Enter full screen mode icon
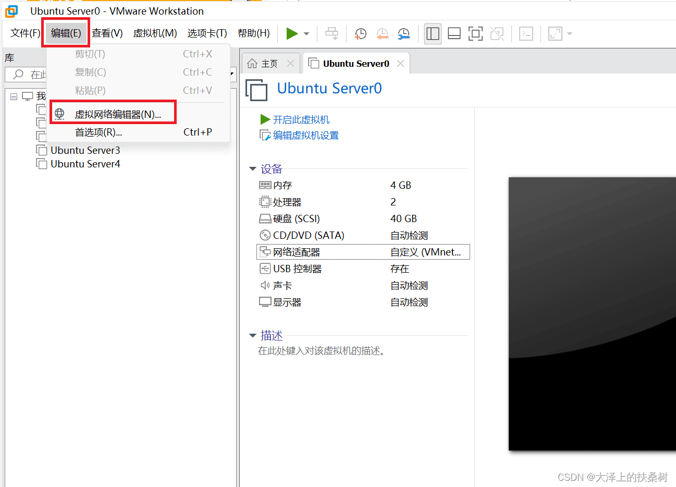 coord(475,34)
